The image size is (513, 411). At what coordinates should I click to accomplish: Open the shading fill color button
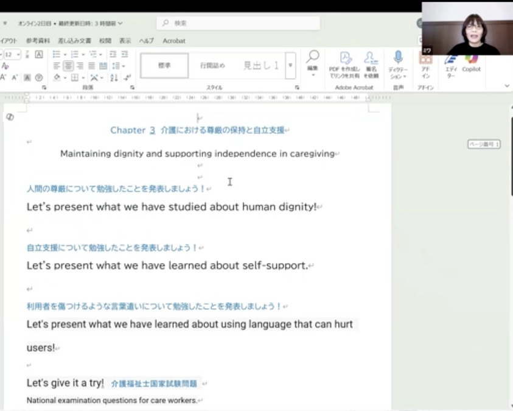click(57, 78)
